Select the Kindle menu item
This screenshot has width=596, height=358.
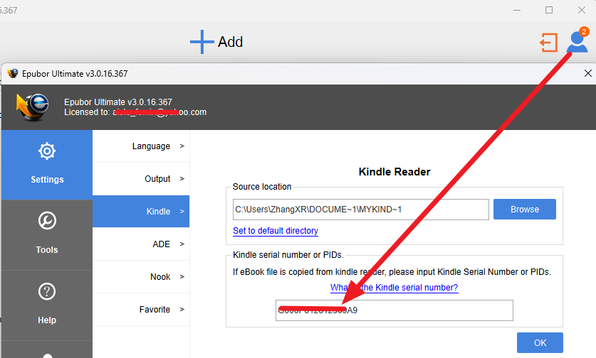(141, 211)
